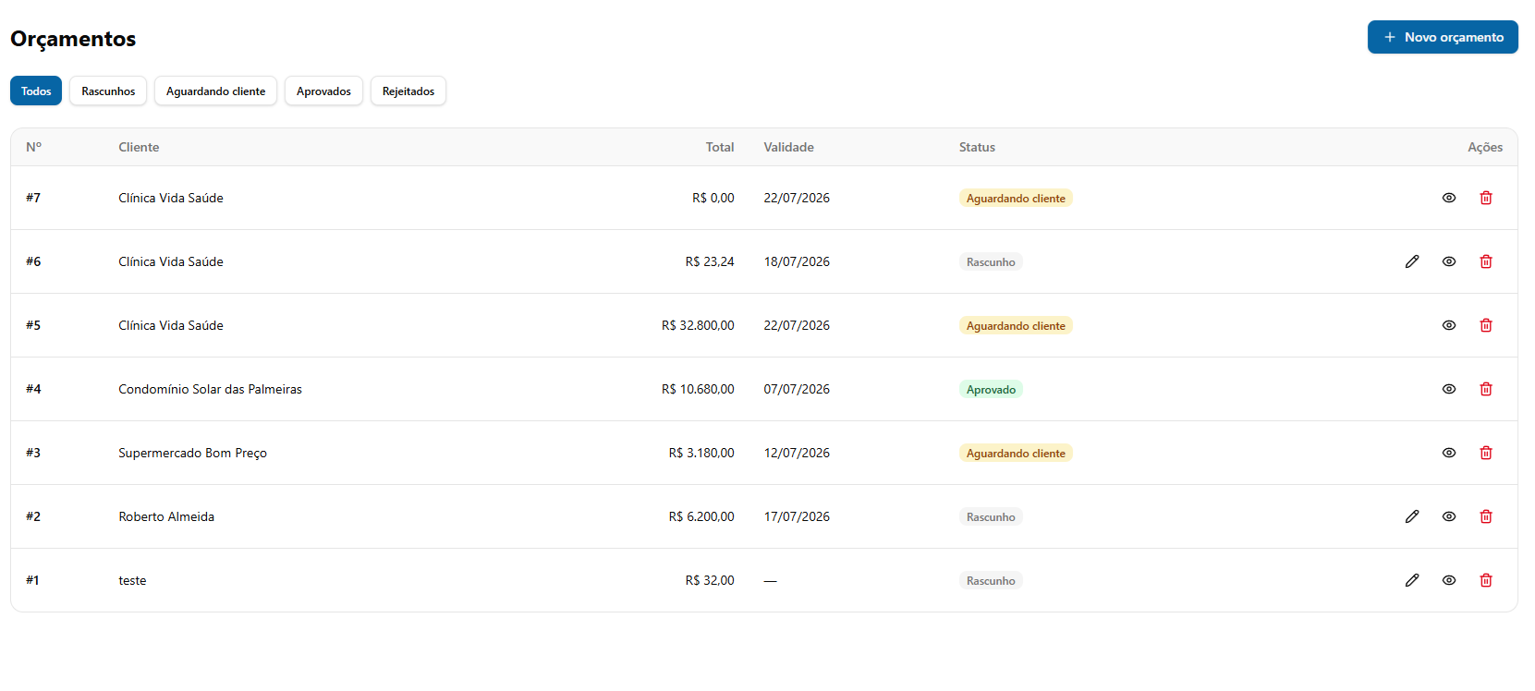Filter by Rascunhos

[108, 91]
